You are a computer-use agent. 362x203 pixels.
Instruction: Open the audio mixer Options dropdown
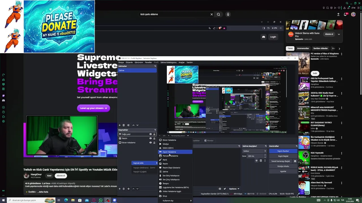(x=234, y=189)
